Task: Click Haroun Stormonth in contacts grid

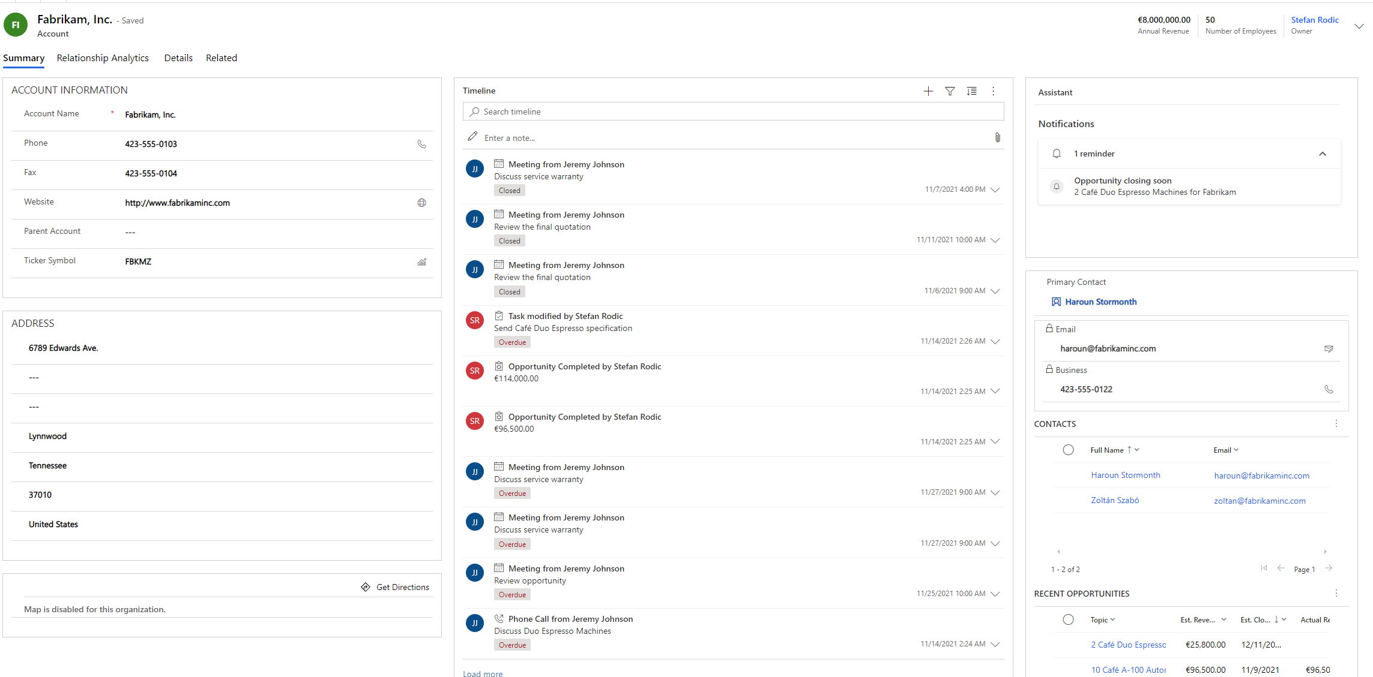Action: point(1125,475)
